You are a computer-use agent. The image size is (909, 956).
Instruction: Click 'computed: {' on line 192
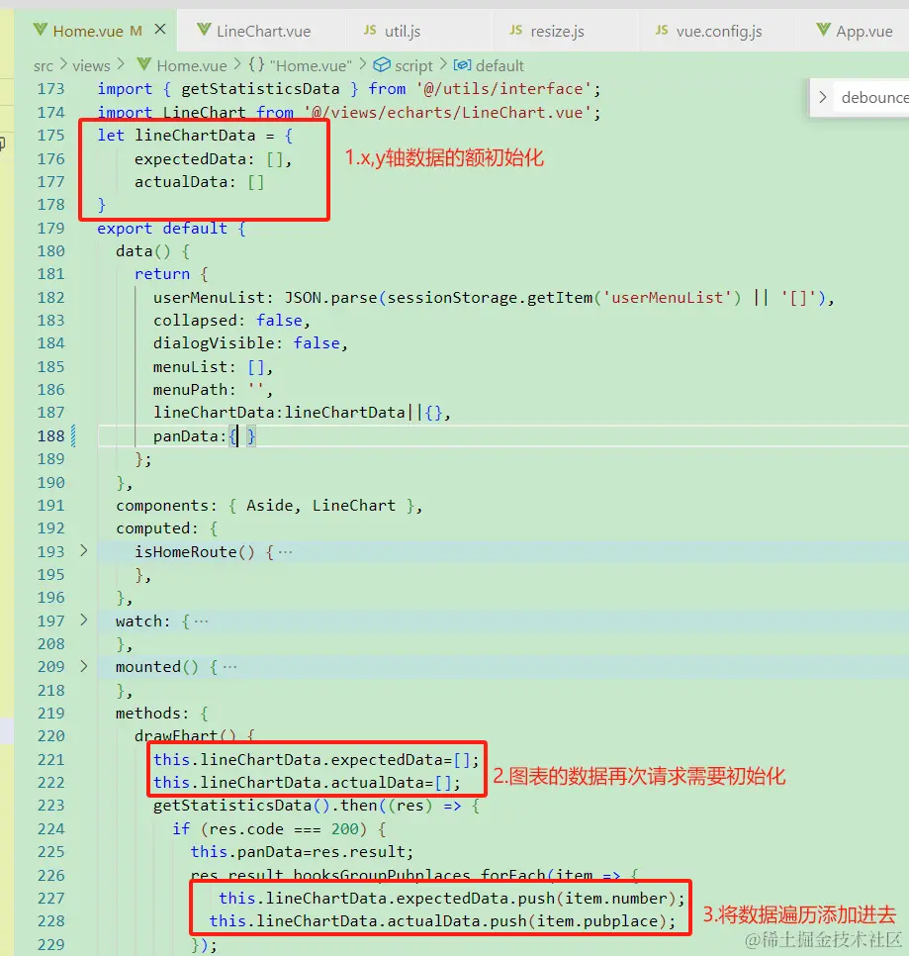167,528
